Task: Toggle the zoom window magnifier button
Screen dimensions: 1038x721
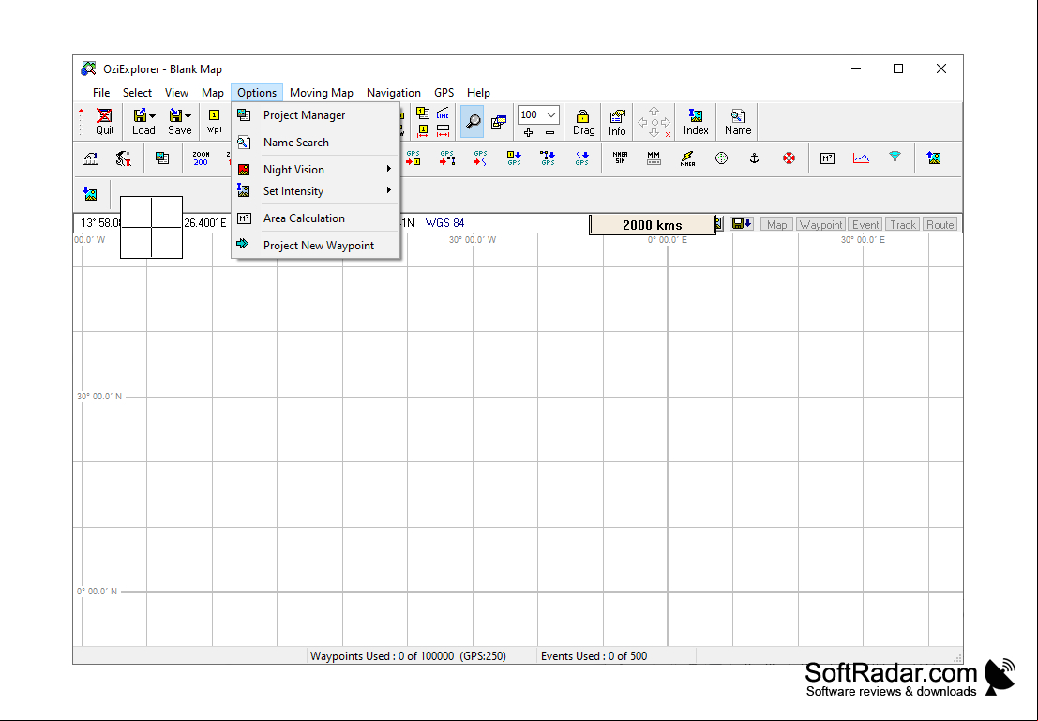Action: pyautogui.click(x=473, y=122)
